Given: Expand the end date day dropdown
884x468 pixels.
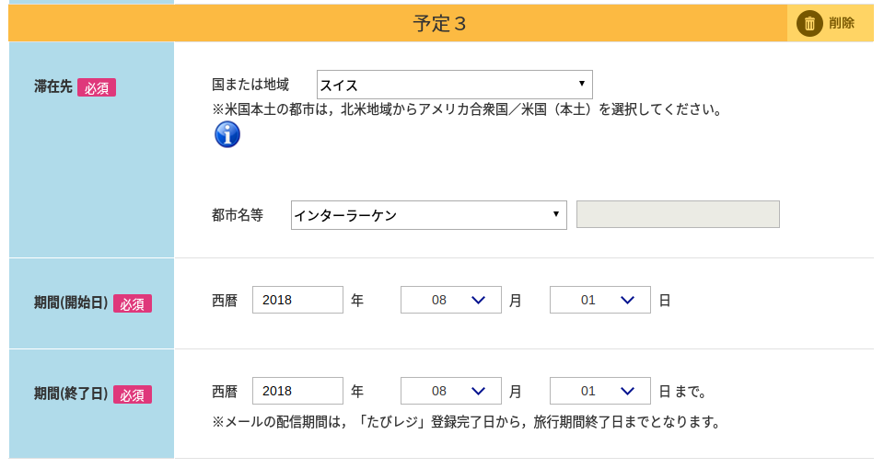Looking at the screenshot, I should coord(600,391).
